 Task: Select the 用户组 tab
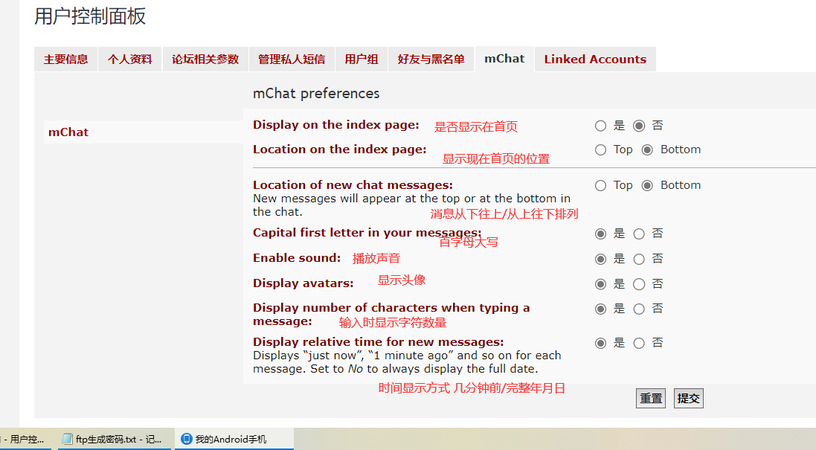pos(361,60)
